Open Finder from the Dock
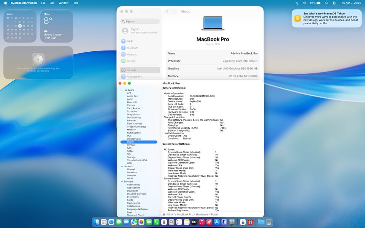365x228 pixels. coord(96,222)
